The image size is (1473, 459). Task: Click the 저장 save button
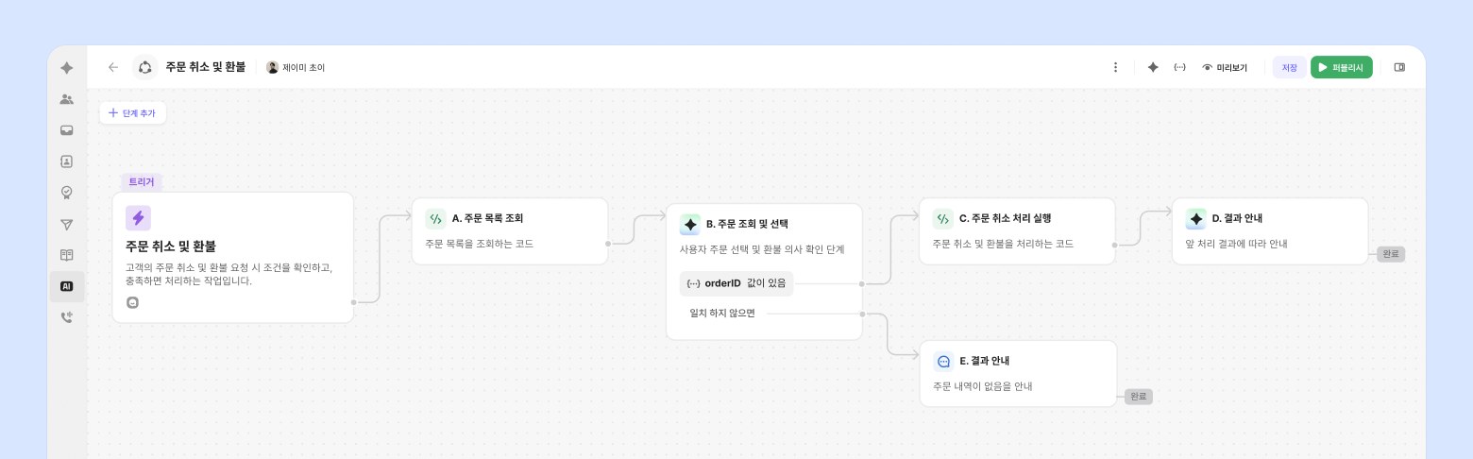pyautogui.click(x=1289, y=67)
